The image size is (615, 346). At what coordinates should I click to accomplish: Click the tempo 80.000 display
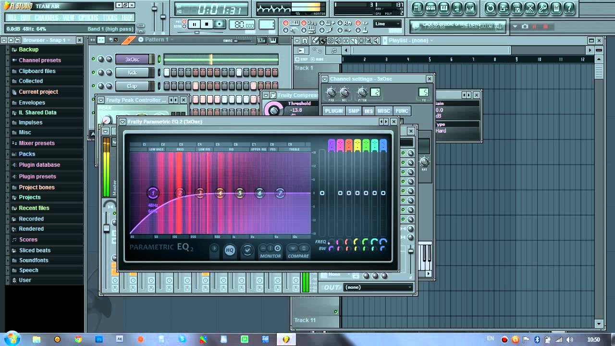point(242,24)
